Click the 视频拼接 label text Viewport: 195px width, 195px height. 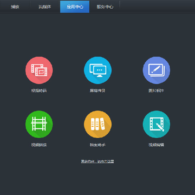39,145
